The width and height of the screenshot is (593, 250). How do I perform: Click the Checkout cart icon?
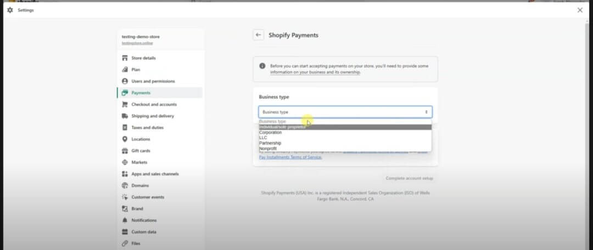(x=125, y=104)
